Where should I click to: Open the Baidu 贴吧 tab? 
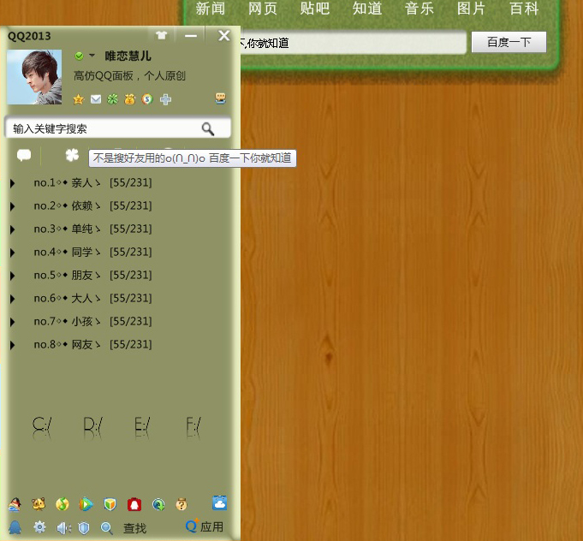coord(314,9)
